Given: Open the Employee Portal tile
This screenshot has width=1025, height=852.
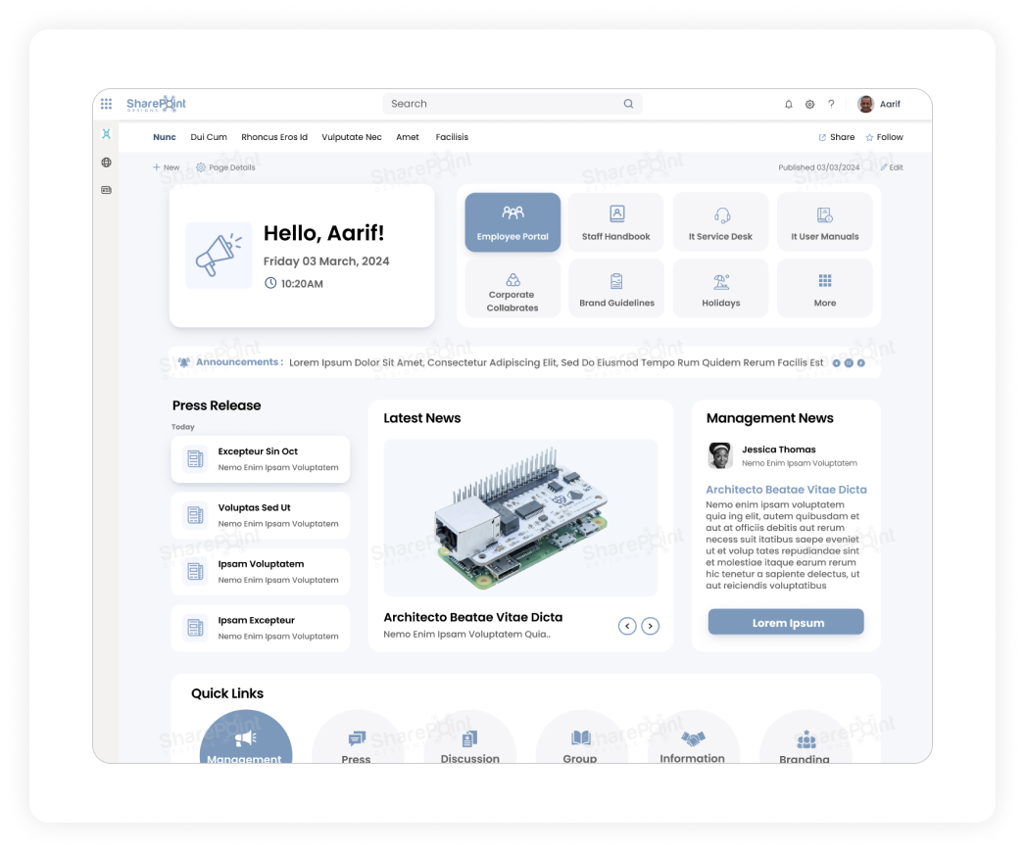Looking at the screenshot, I should coord(512,222).
